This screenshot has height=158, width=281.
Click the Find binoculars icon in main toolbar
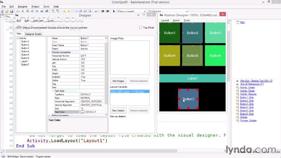[42, 11]
